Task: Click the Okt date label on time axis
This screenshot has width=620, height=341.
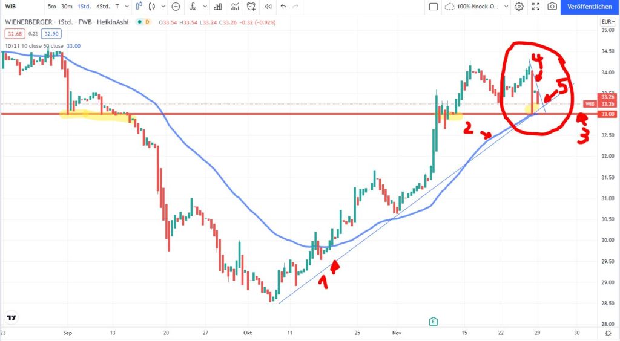Action: tap(248, 333)
